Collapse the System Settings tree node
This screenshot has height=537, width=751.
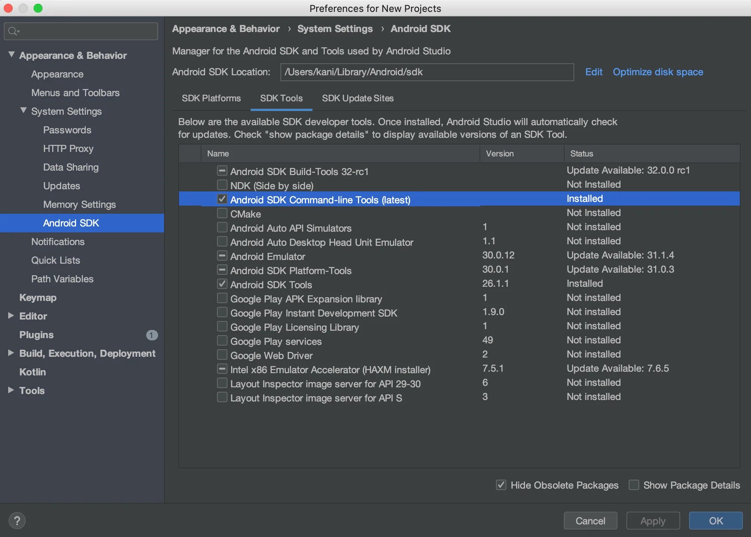[x=23, y=111]
